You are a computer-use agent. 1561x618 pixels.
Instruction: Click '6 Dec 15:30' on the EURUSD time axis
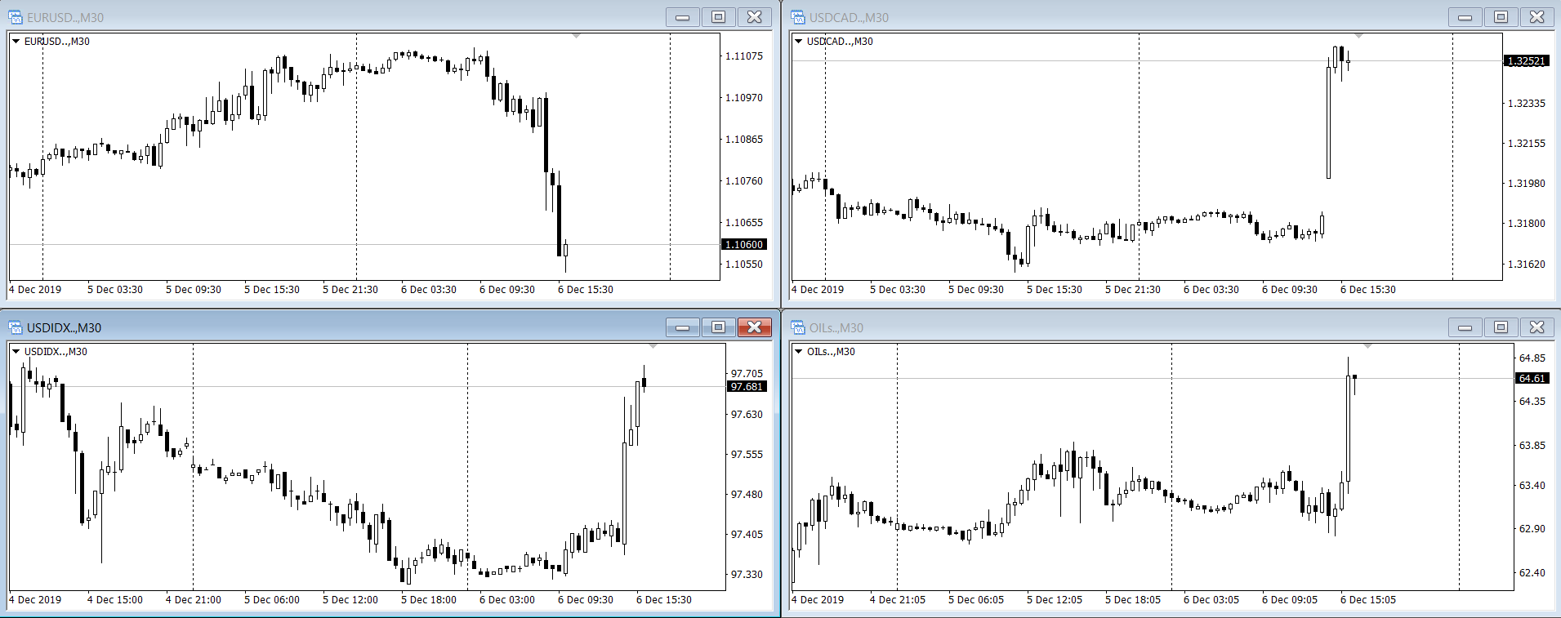point(586,290)
